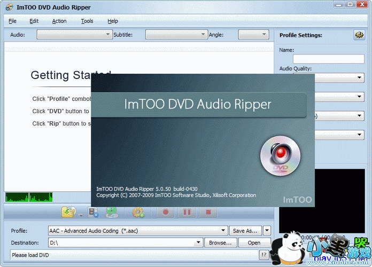Click the green DVD info icon
Image resolution: width=372 pixels, height=267 pixels.
coord(112,212)
